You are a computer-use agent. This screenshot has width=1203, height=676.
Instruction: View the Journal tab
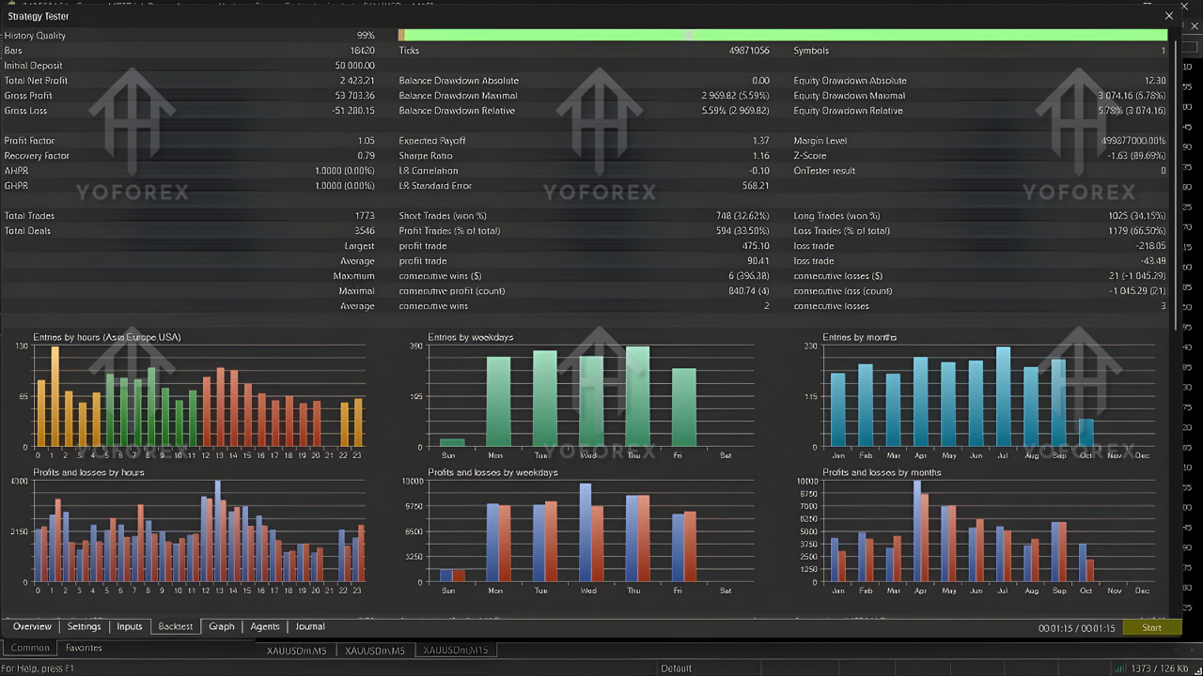tap(310, 626)
